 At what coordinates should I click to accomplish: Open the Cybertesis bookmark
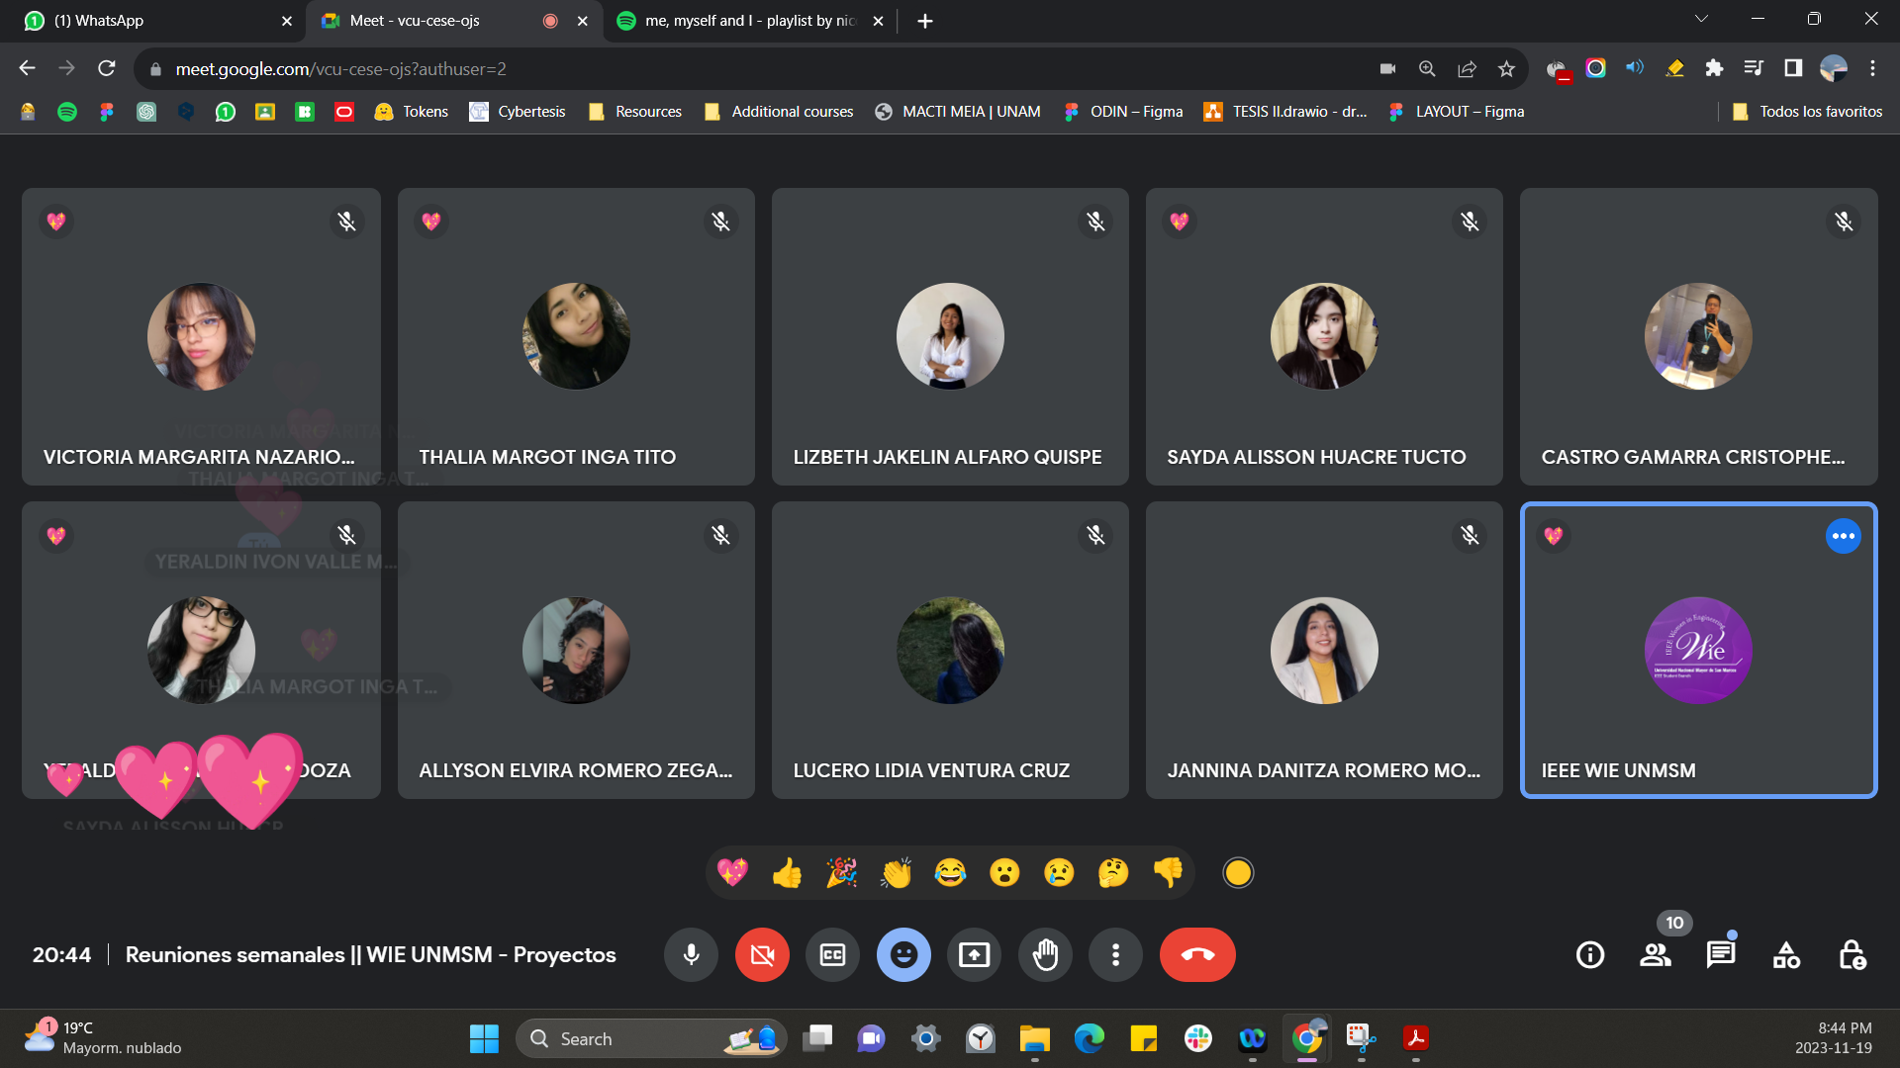click(x=518, y=112)
